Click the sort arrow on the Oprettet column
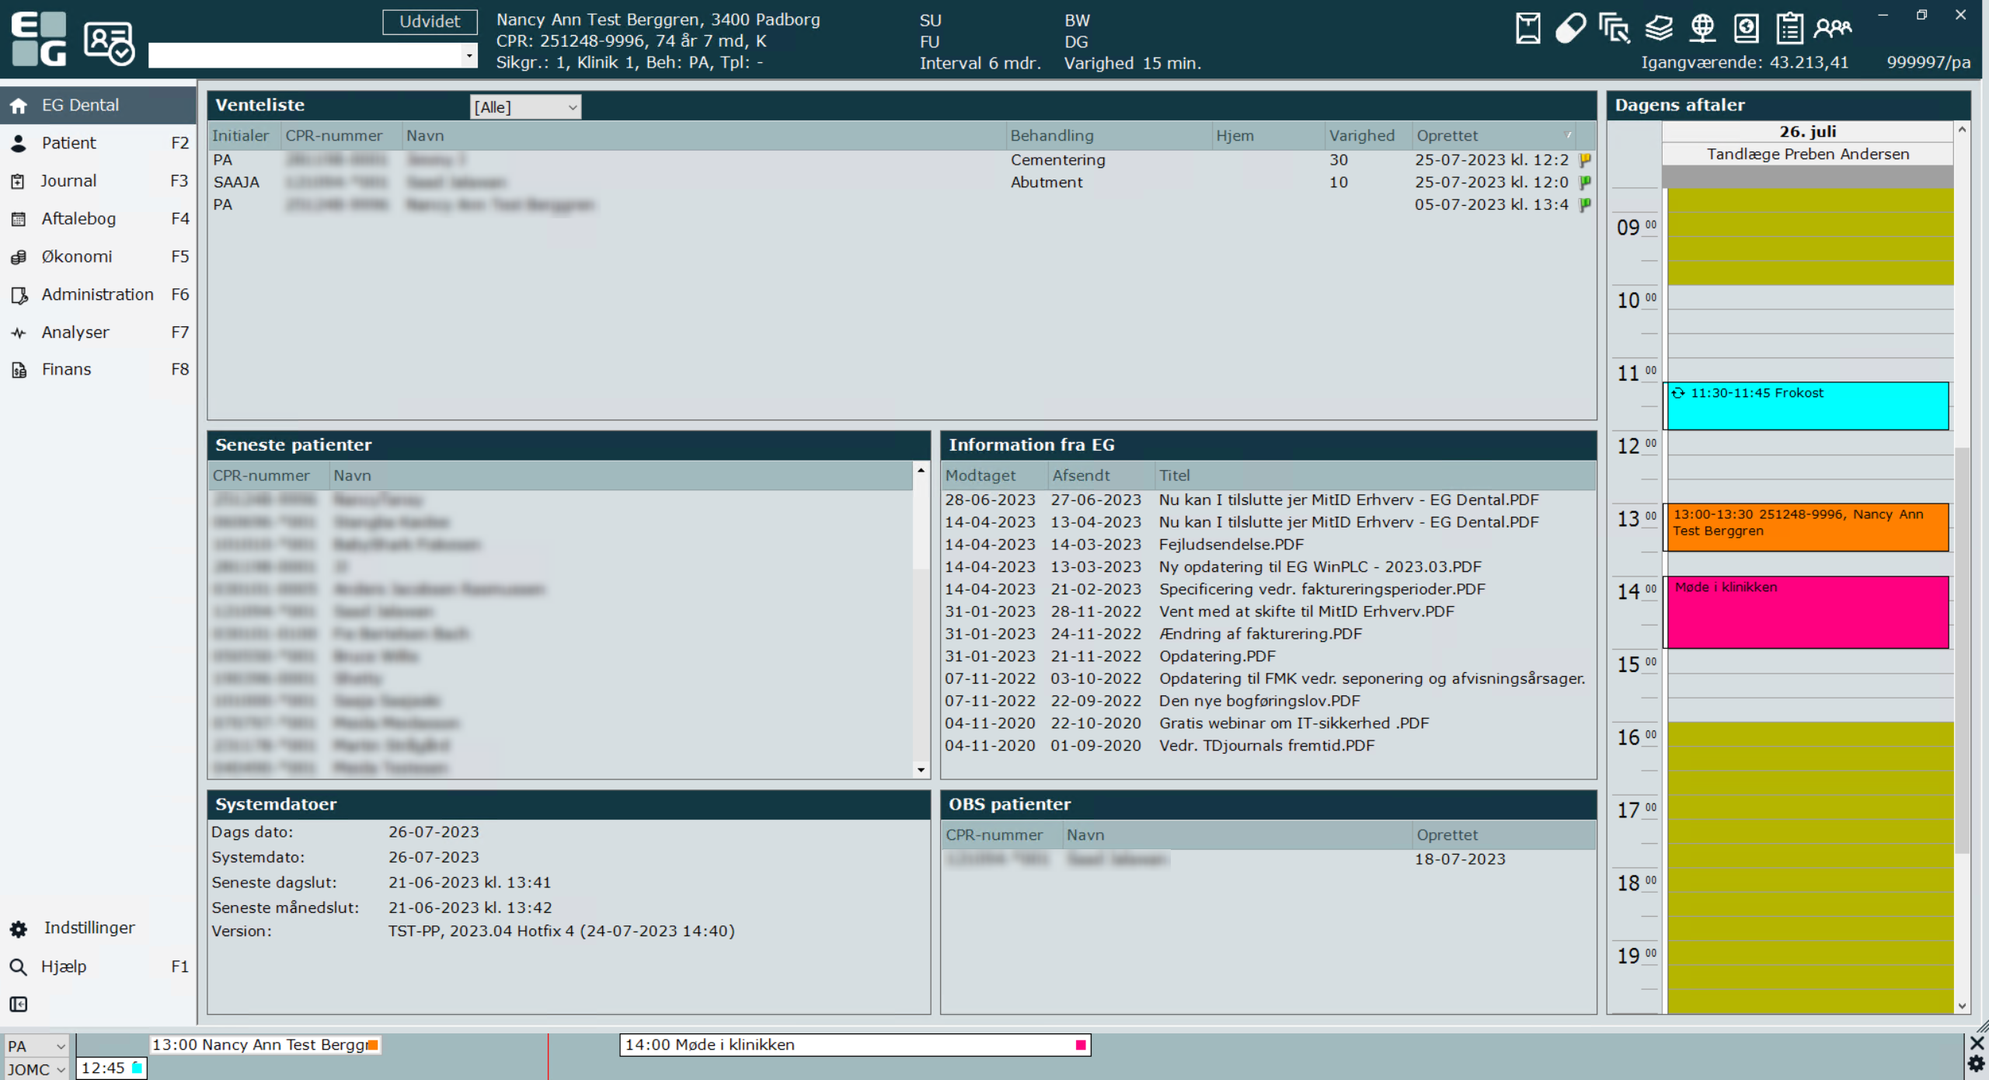 pyautogui.click(x=1568, y=135)
